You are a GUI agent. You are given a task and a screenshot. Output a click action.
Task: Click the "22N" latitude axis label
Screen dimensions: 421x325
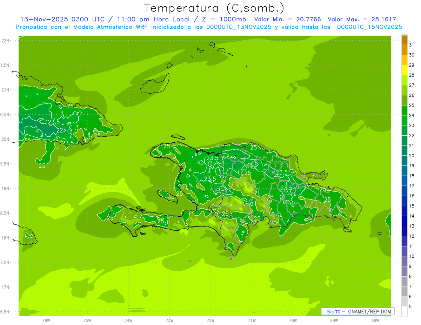[5, 41]
